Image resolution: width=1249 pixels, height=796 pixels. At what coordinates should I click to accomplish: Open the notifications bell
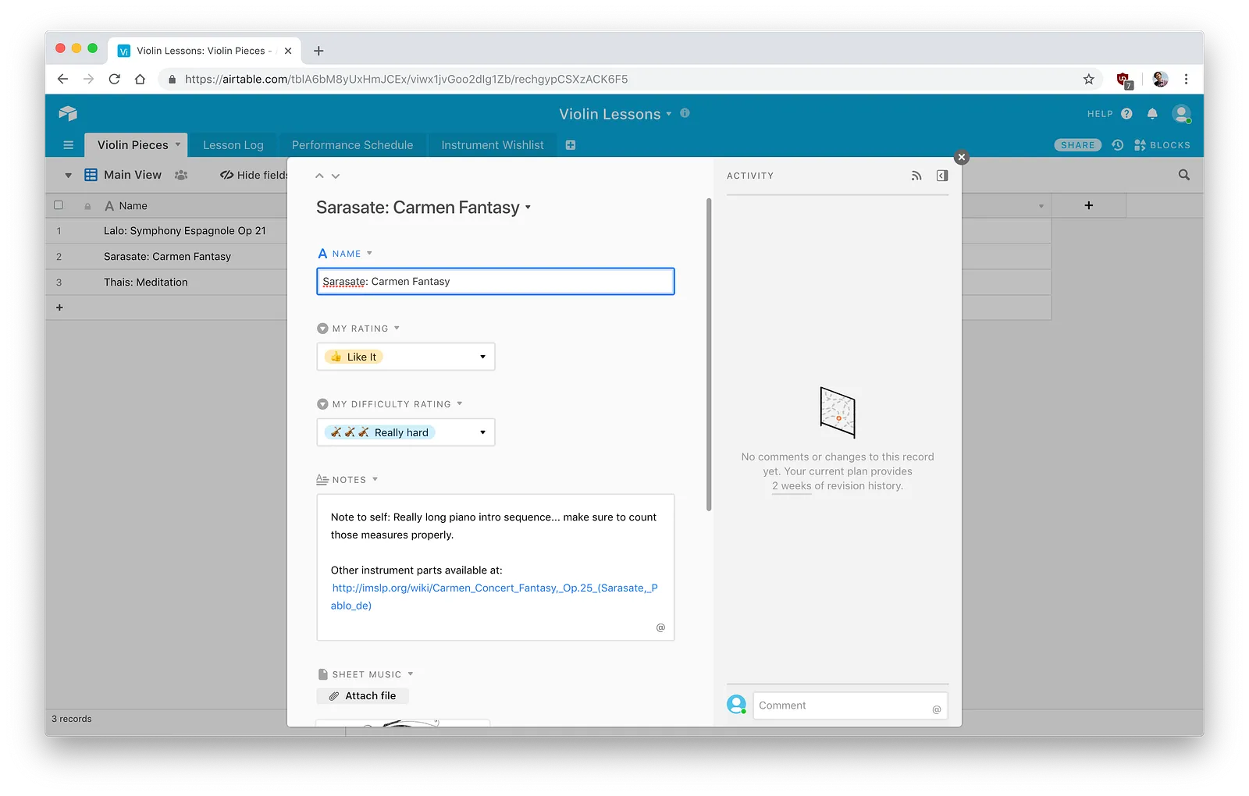point(1152,114)
